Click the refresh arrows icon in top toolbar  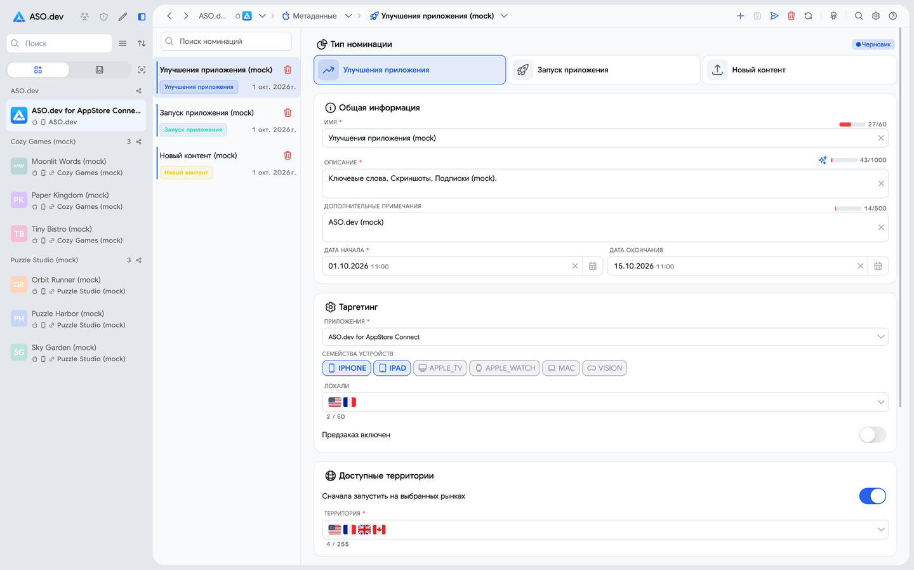808,16
